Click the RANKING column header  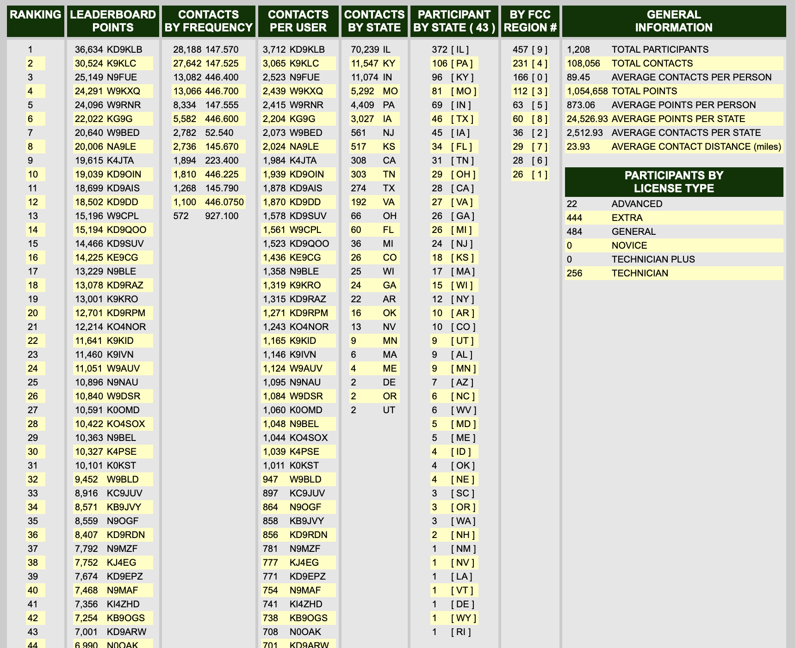(36, 21)
